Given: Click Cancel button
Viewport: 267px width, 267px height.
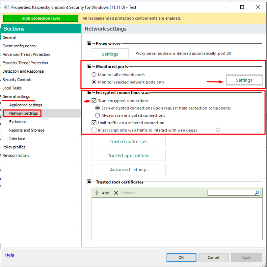Looking at the screenshot, I should (213, 257).
